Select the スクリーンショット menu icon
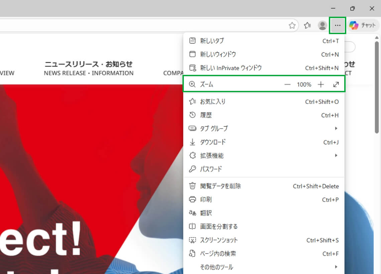Viewport: 381px width, 274px height. tap(192, 240)
